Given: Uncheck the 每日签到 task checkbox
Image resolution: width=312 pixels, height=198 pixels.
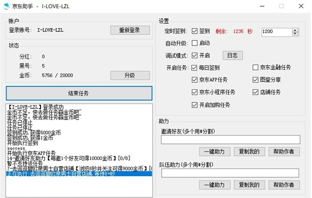Looking at the screenshot, I should coord(194,68).
